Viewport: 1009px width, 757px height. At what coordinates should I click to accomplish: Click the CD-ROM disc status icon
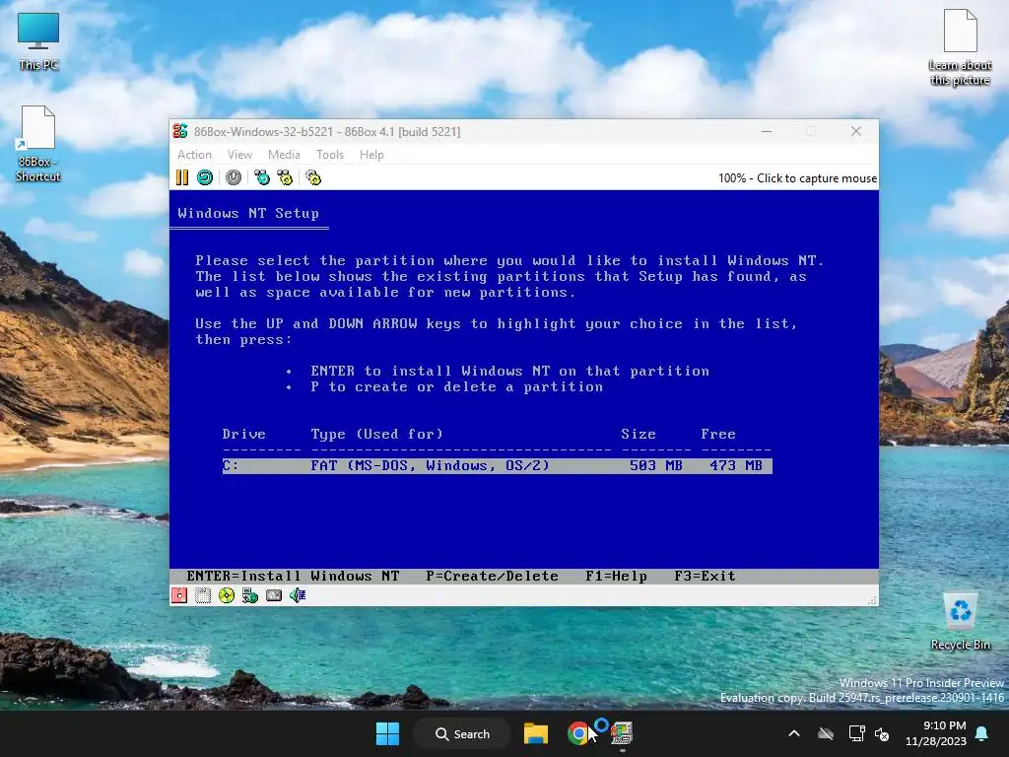pyautogui.click(x=227, y=595)
